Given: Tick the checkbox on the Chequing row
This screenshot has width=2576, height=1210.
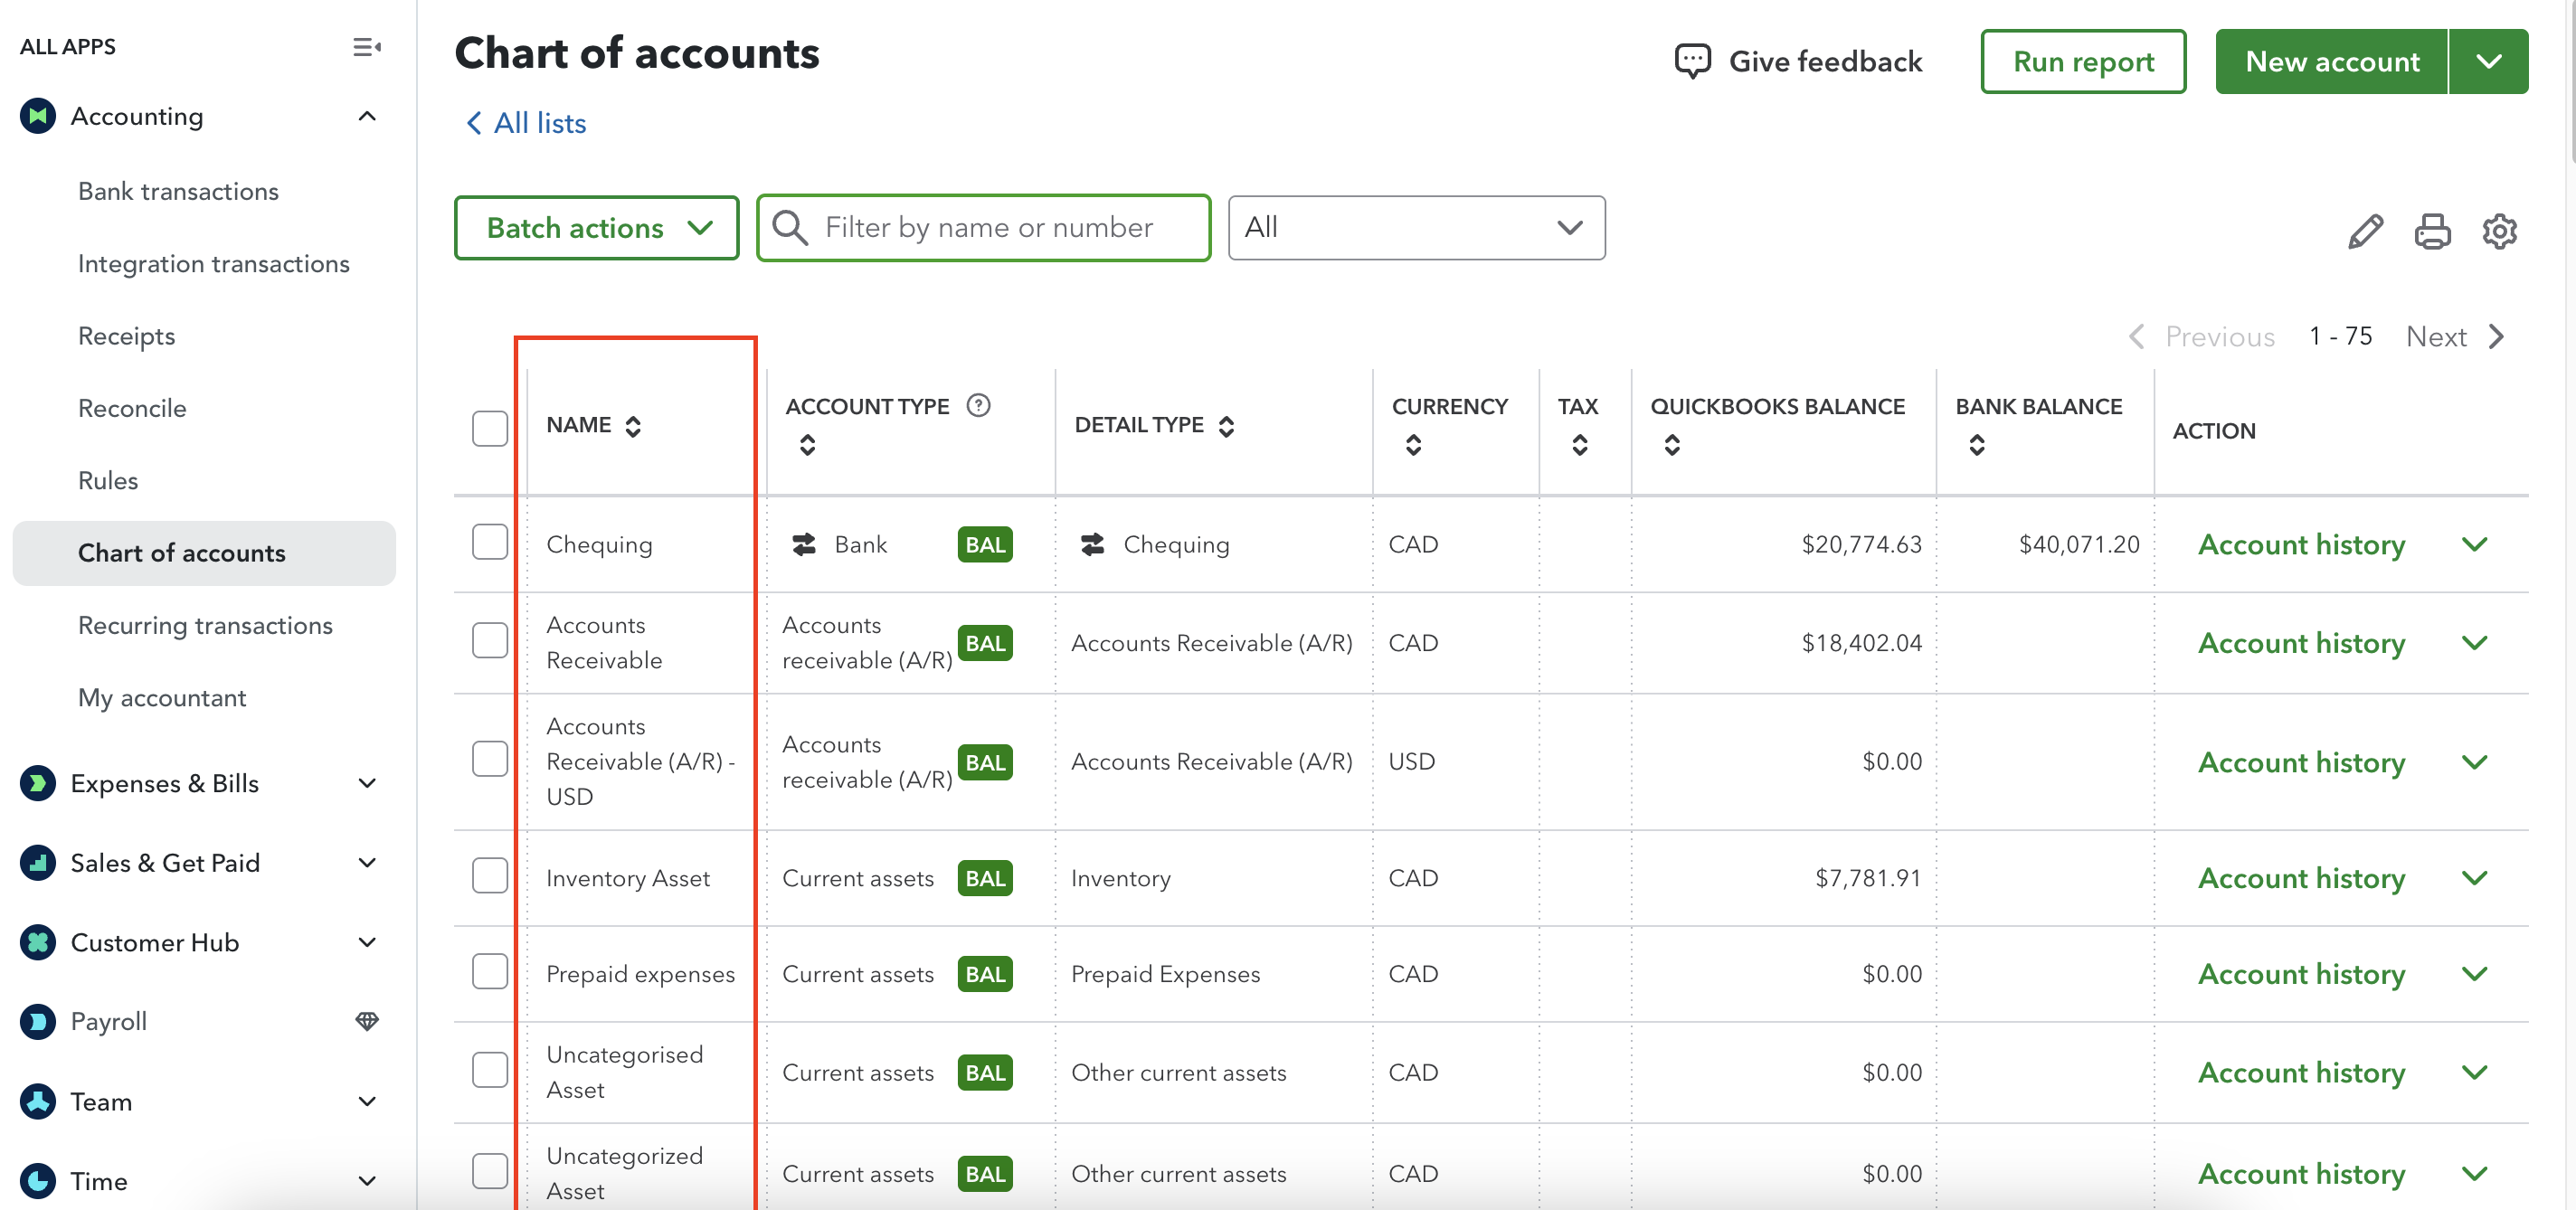Looking at the screenshot, I should 489,541.
